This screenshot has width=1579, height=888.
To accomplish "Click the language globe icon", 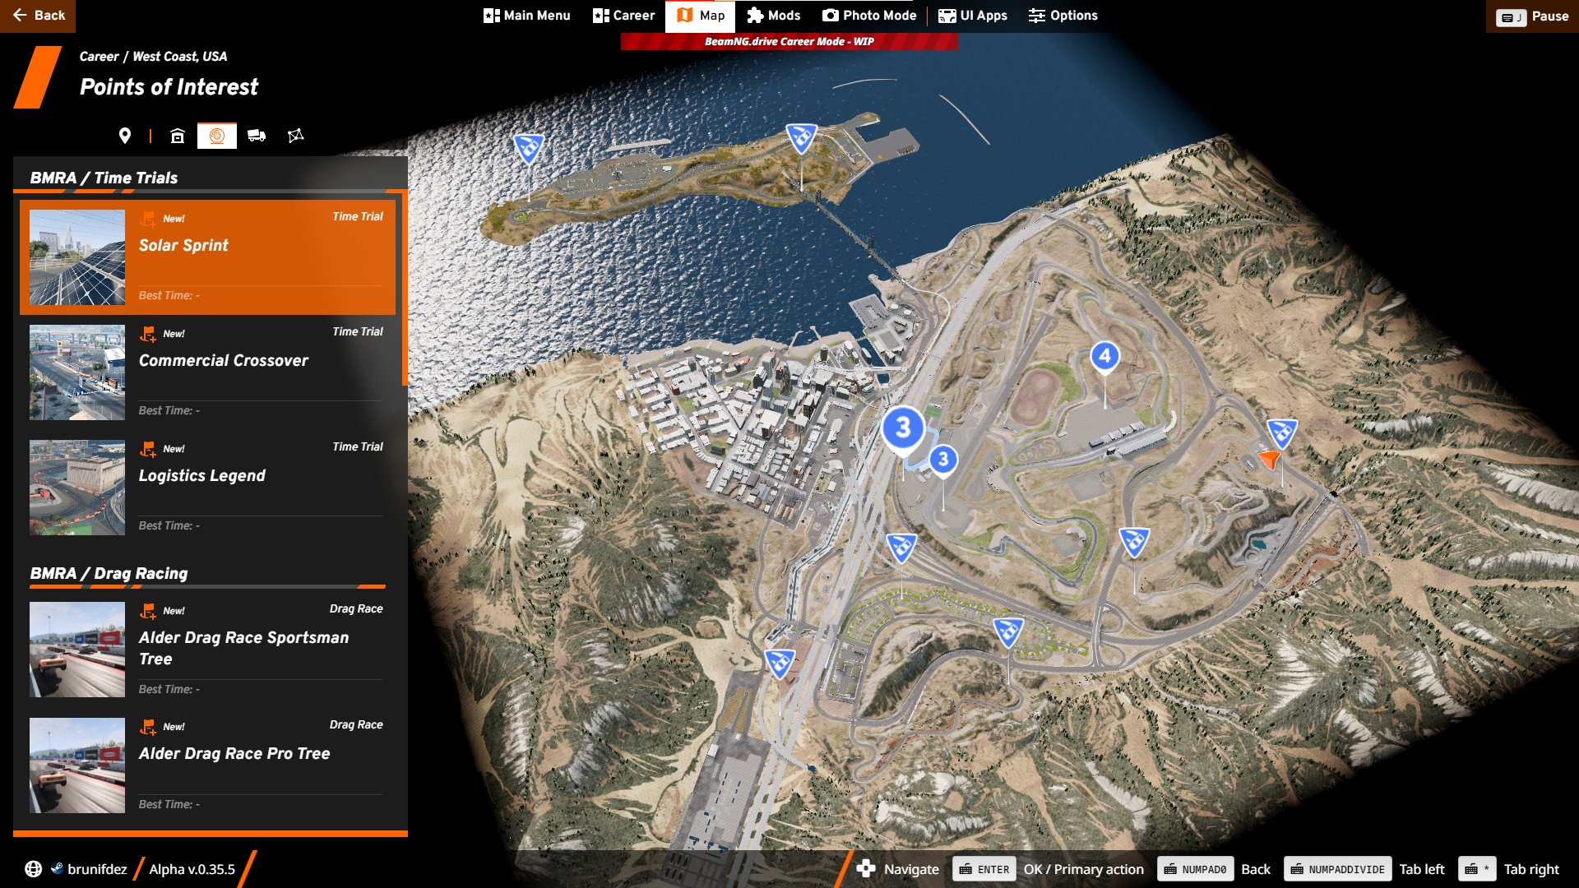I will tap(33, 869).
